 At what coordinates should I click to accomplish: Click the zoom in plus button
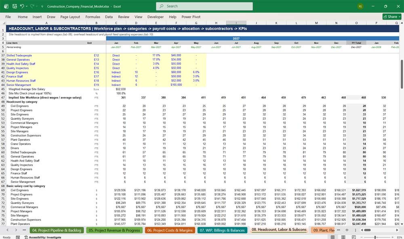click(392, 237)
